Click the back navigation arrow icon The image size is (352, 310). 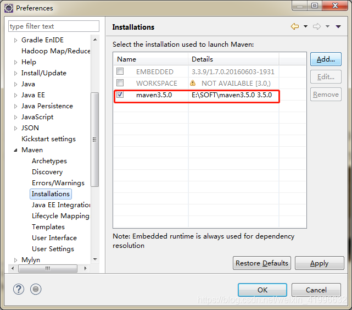pyautogui.click(x=295, y=26)
